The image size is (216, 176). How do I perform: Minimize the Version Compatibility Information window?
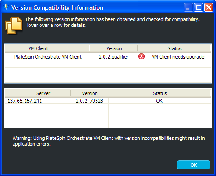[x=188, y=7]
